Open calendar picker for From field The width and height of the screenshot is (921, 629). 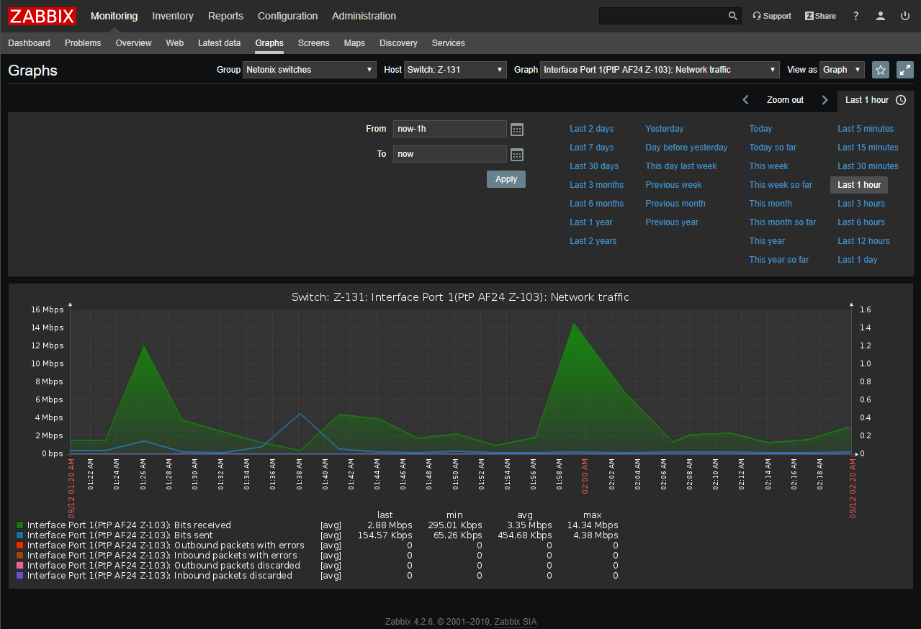point(517,130)
